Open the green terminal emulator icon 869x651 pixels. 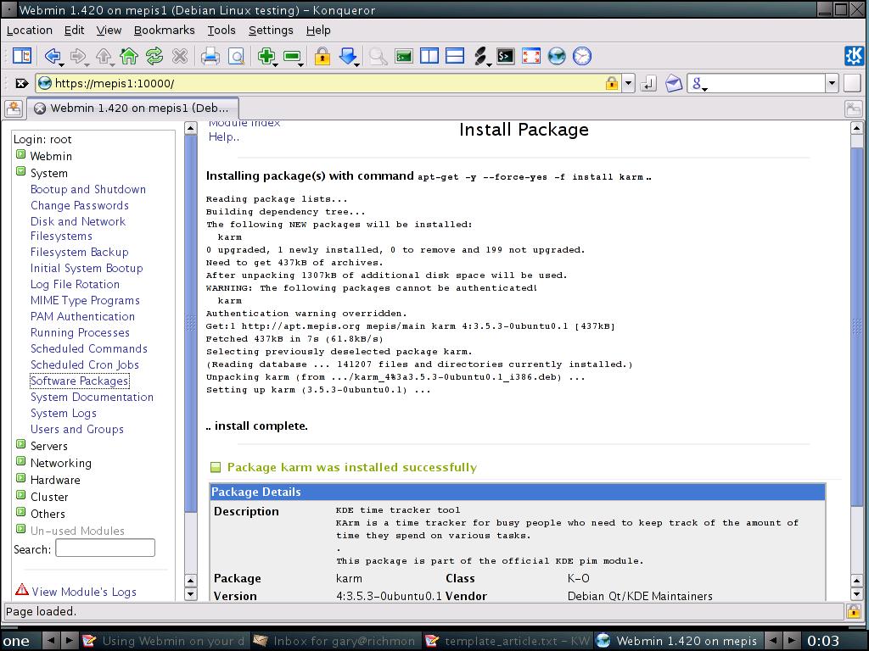click(403, 56)
